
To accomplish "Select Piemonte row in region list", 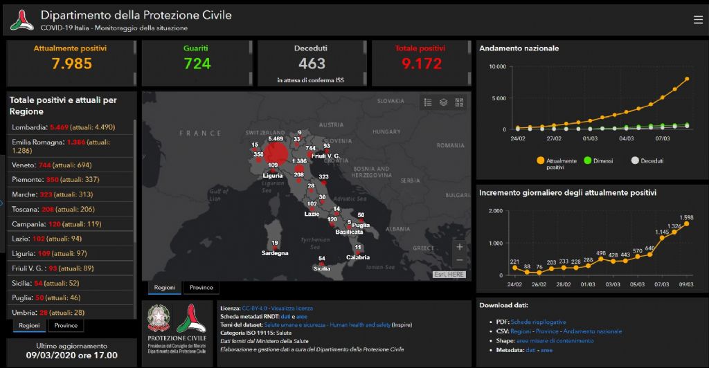I will click(x=70, y=180).
